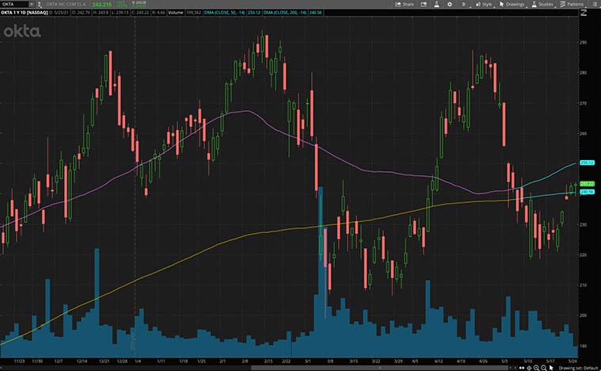Open the Studies menu

point(542,4)
